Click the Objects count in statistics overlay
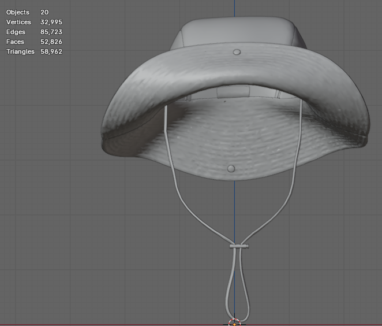 [44, 12]
